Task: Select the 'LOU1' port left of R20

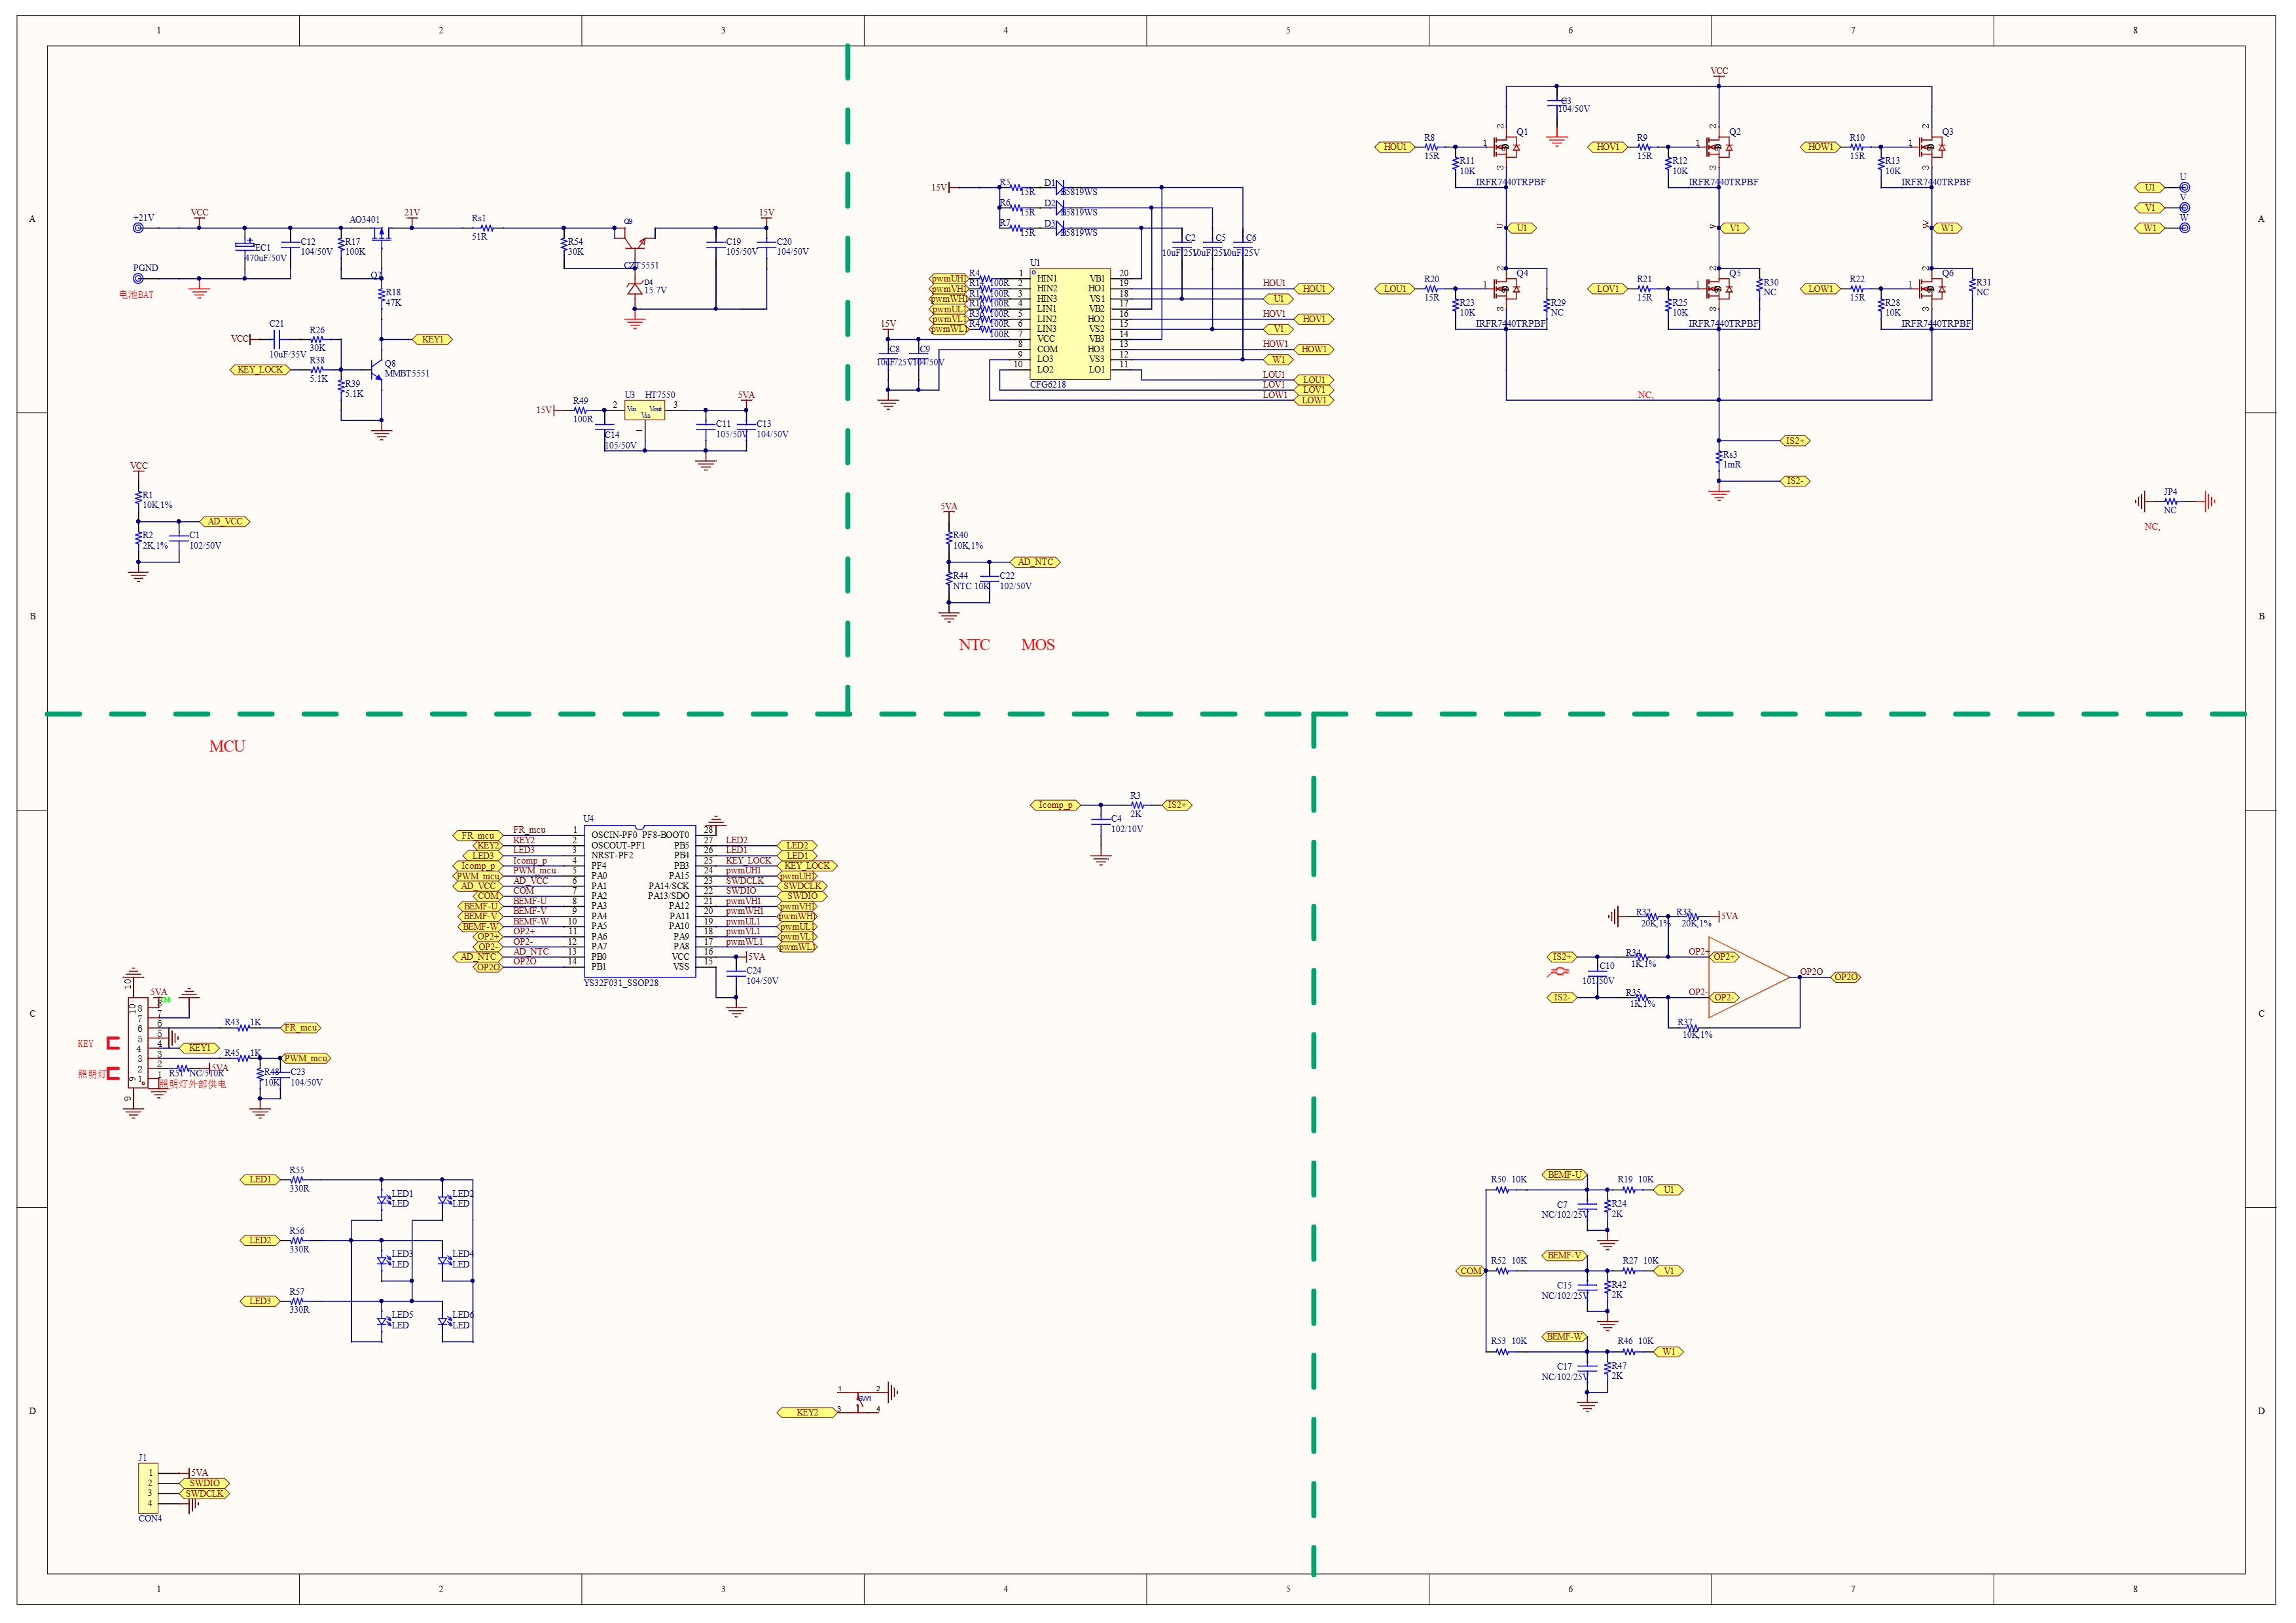Action: 1395,289
